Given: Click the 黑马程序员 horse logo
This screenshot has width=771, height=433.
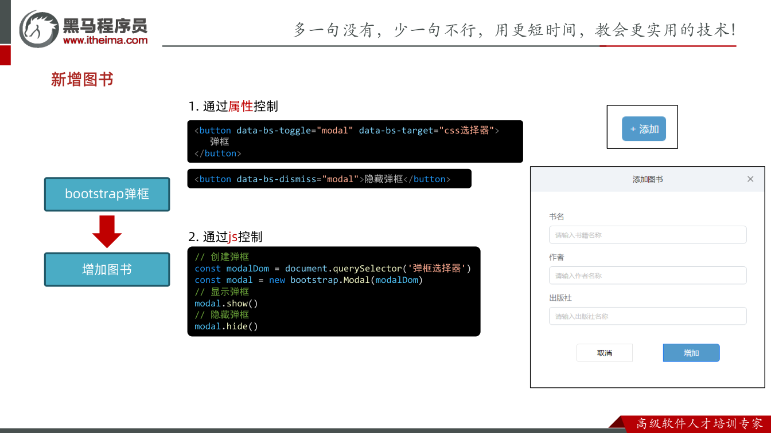Looking at the screenshot, I should [38, 29].
